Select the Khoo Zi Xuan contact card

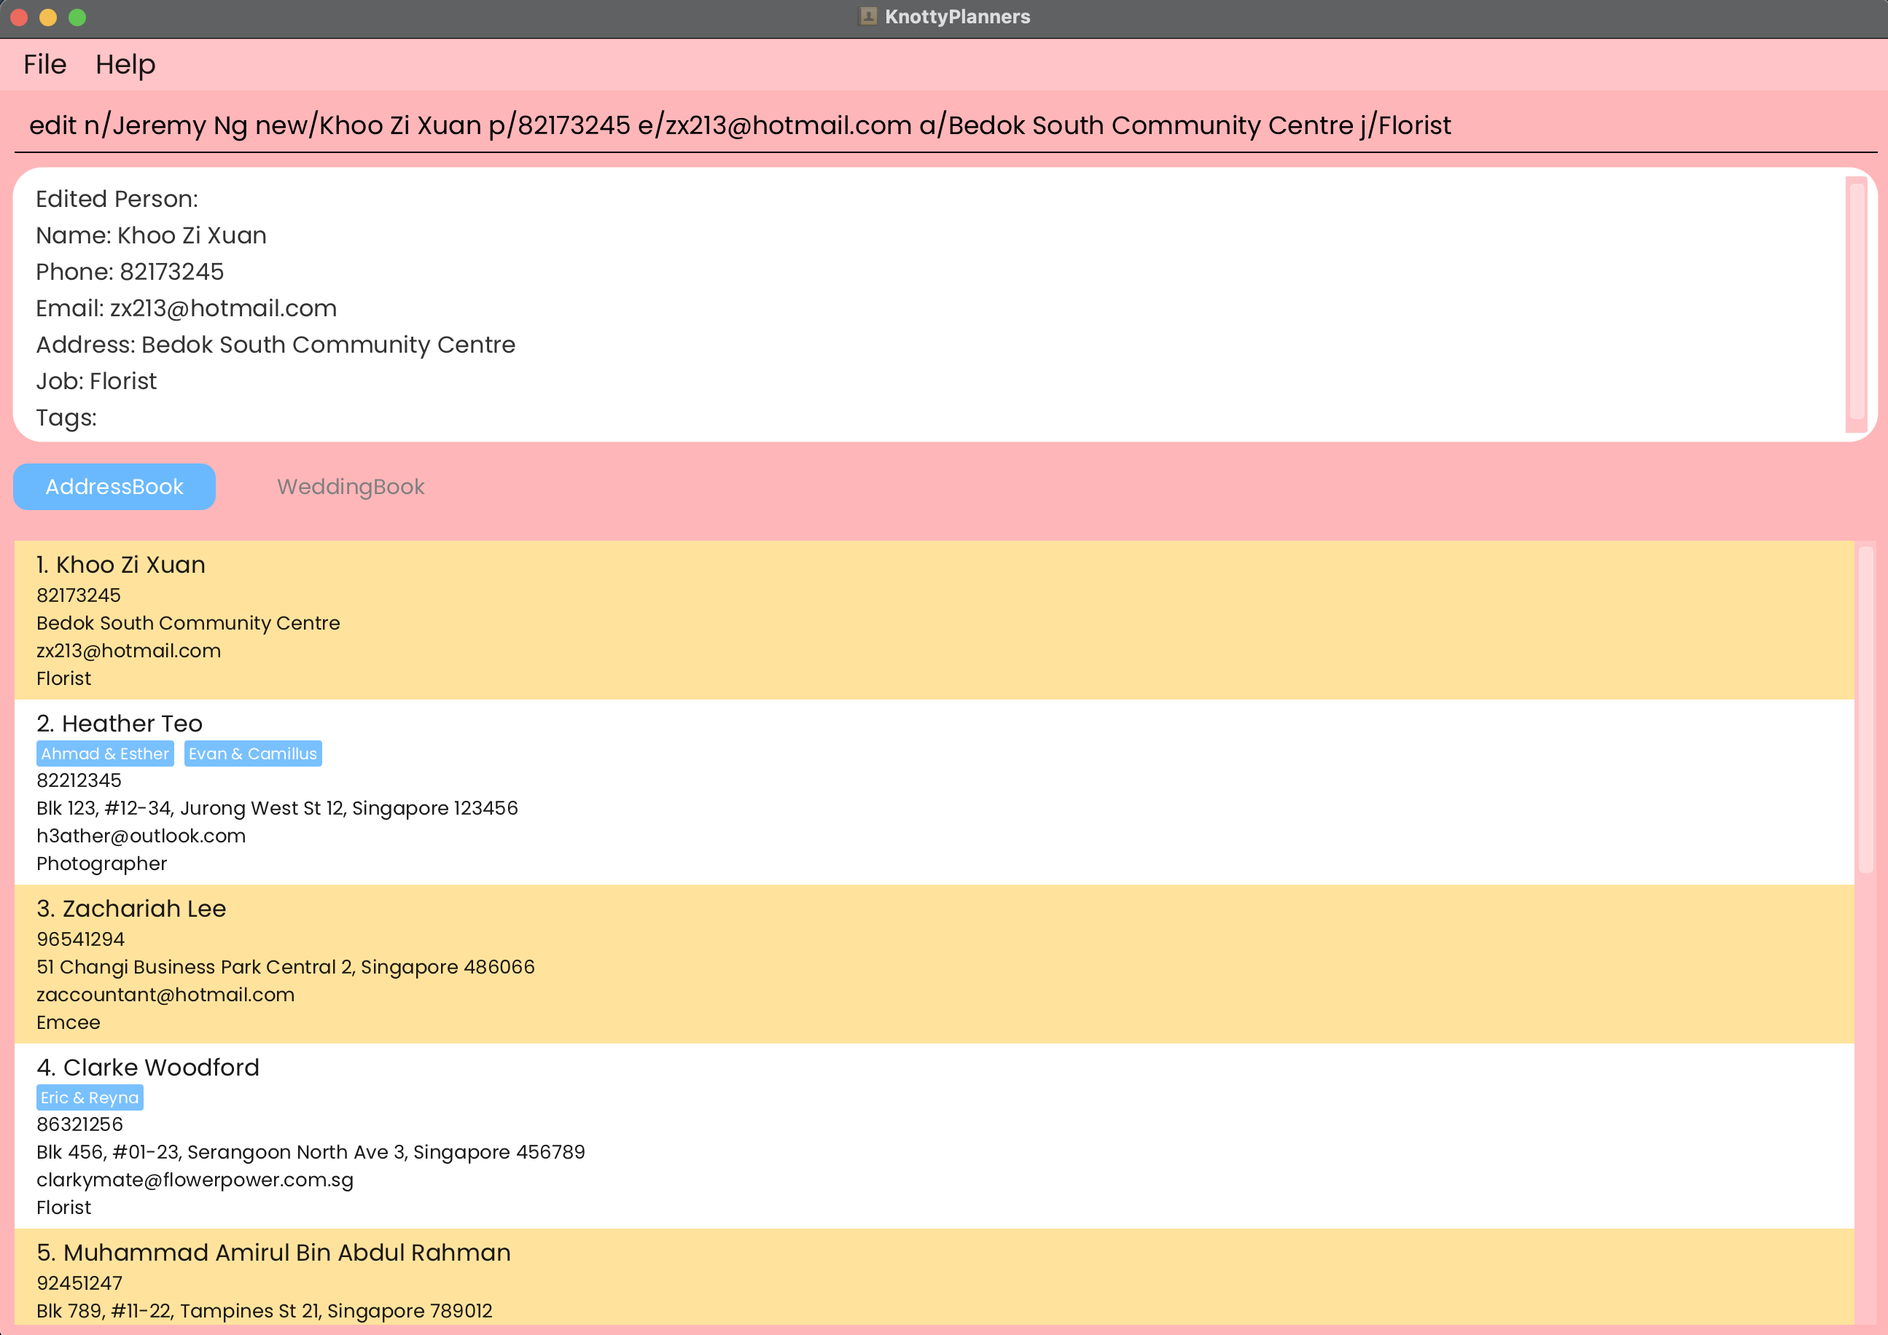(x=905, y=621)
